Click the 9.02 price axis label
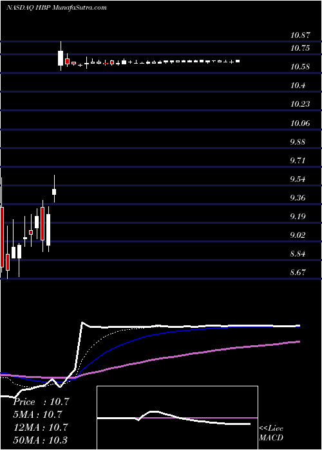Viewport: 322px width, 450px height. click(298, 235)
